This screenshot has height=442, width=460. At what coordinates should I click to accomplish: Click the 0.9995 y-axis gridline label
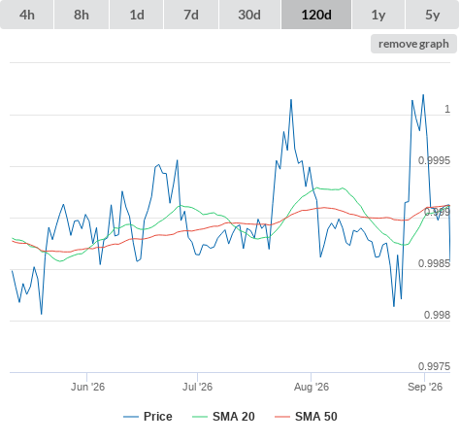tap(434, 160)
